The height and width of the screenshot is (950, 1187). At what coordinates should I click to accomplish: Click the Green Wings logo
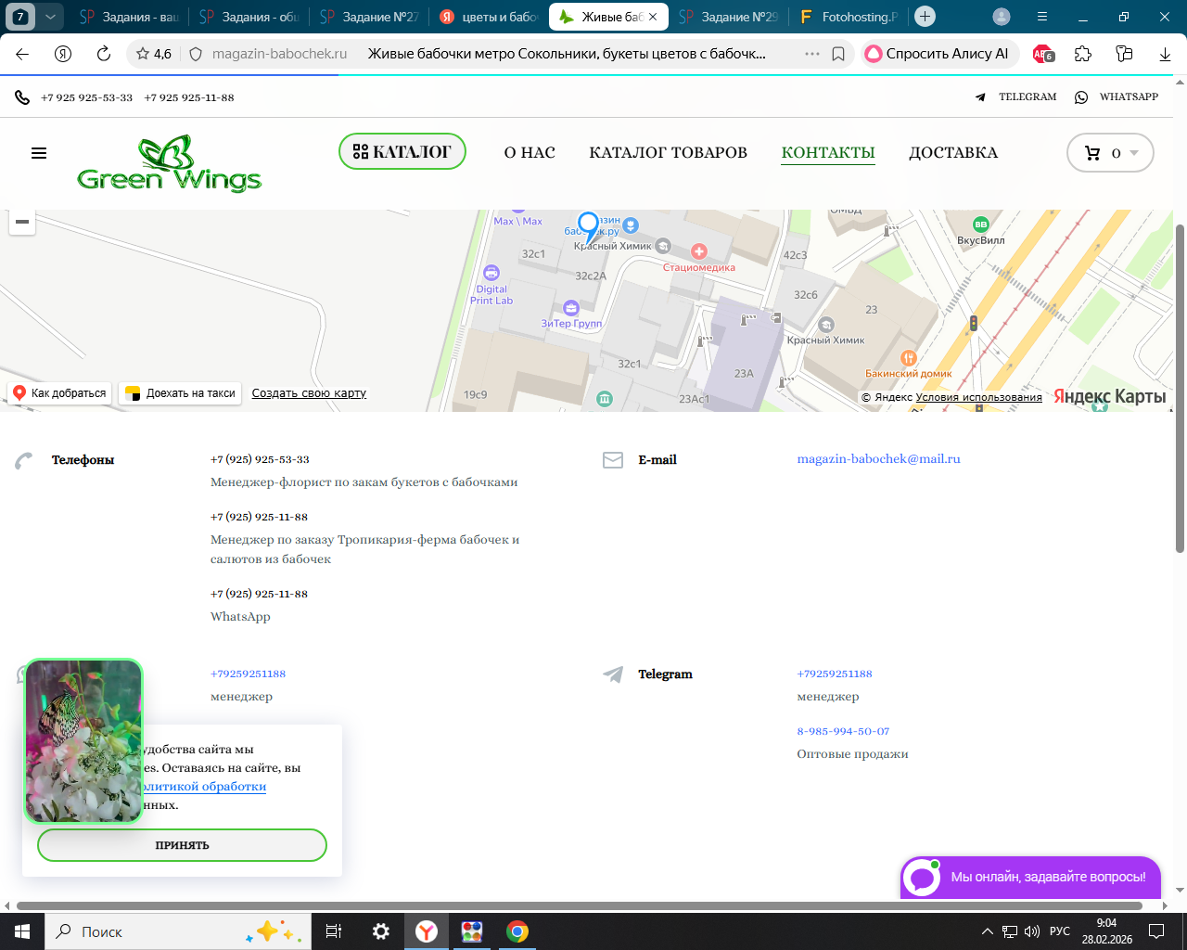point(169,163)
